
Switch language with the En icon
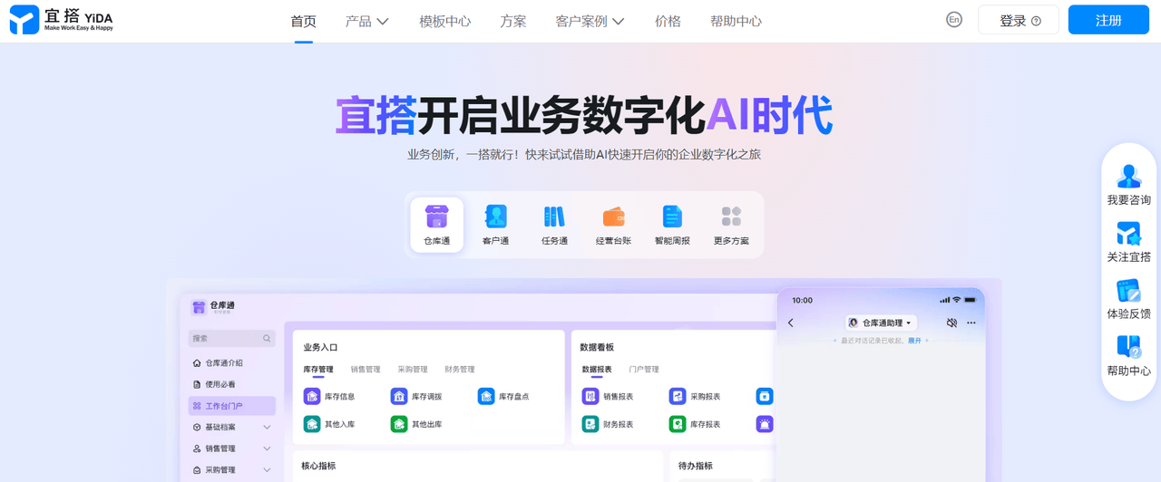pos(953,20)
